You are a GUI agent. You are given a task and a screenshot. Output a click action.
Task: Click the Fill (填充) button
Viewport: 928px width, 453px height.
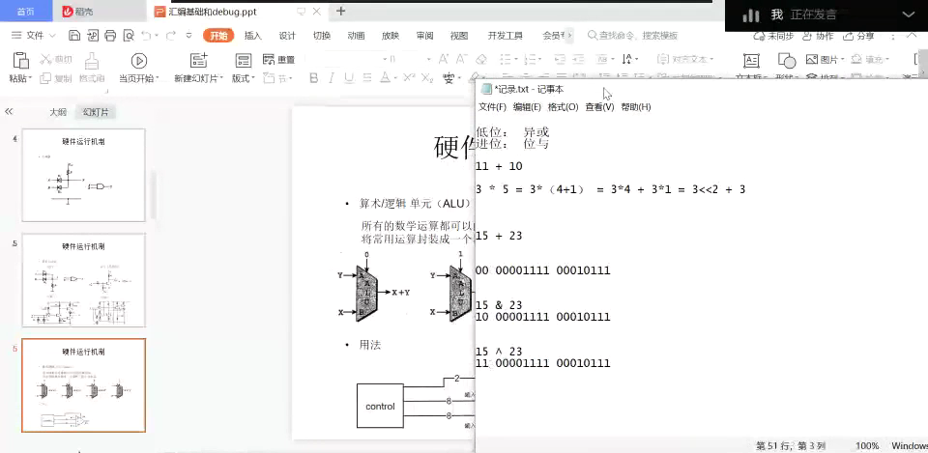(x=868, y=59)
